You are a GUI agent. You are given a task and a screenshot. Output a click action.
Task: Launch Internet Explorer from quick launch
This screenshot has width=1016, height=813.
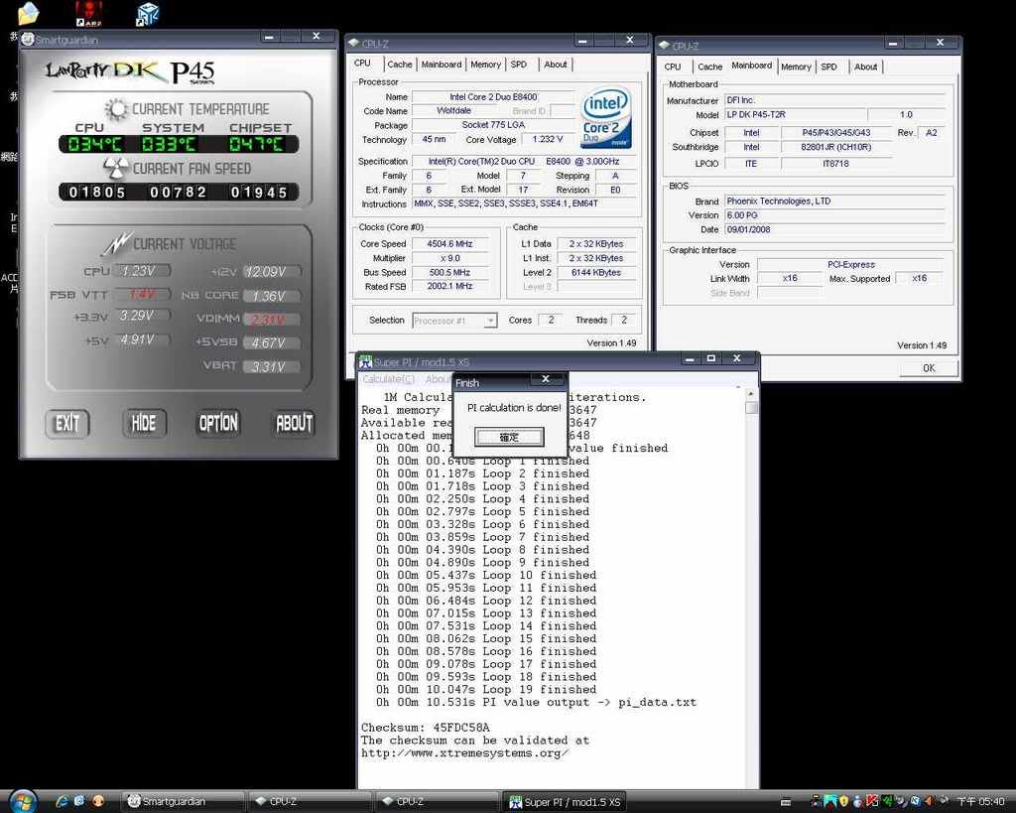tap(63, 801)
